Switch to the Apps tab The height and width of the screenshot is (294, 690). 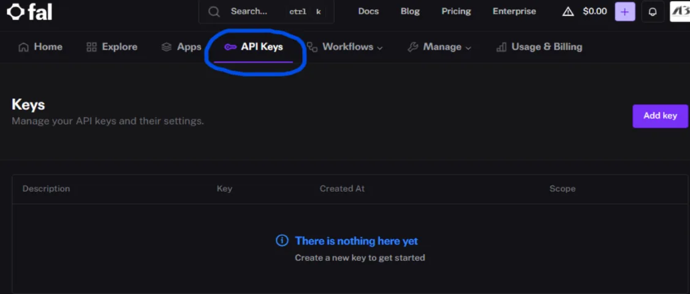coord(181,47)
